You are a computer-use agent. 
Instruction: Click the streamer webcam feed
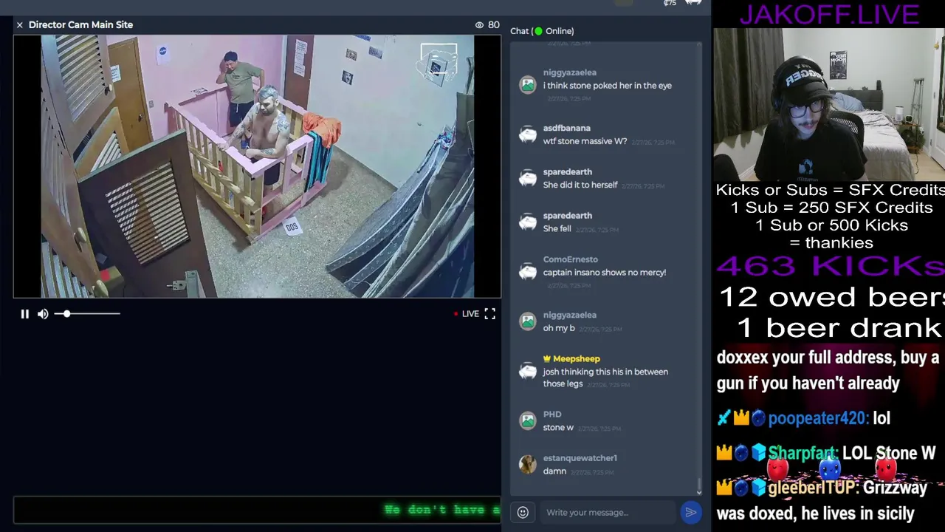[x=828, y=104]
